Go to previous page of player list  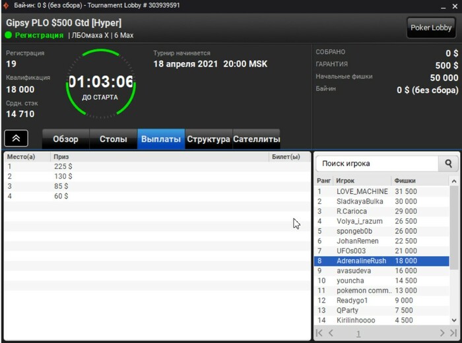click(x=331, y=333)
